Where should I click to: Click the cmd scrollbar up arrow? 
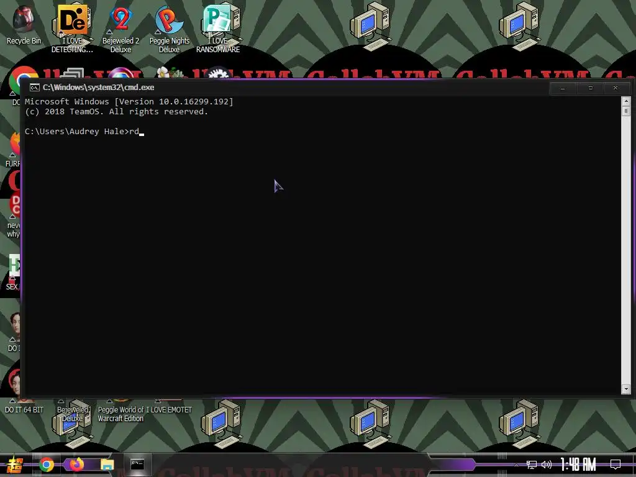[x=626, y=101]
